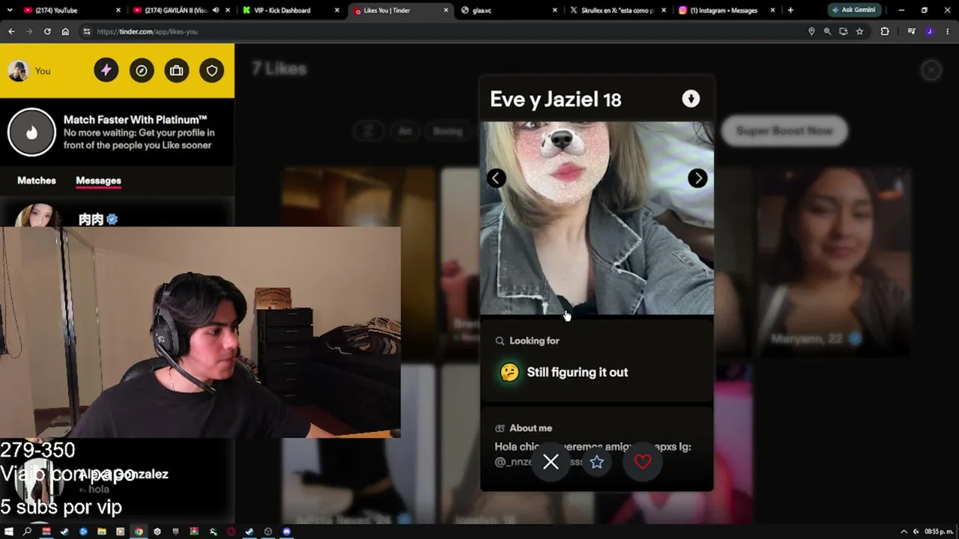Open the Chrome three-dot menu
Screen dimensions: 959x539
click(947, 31)
